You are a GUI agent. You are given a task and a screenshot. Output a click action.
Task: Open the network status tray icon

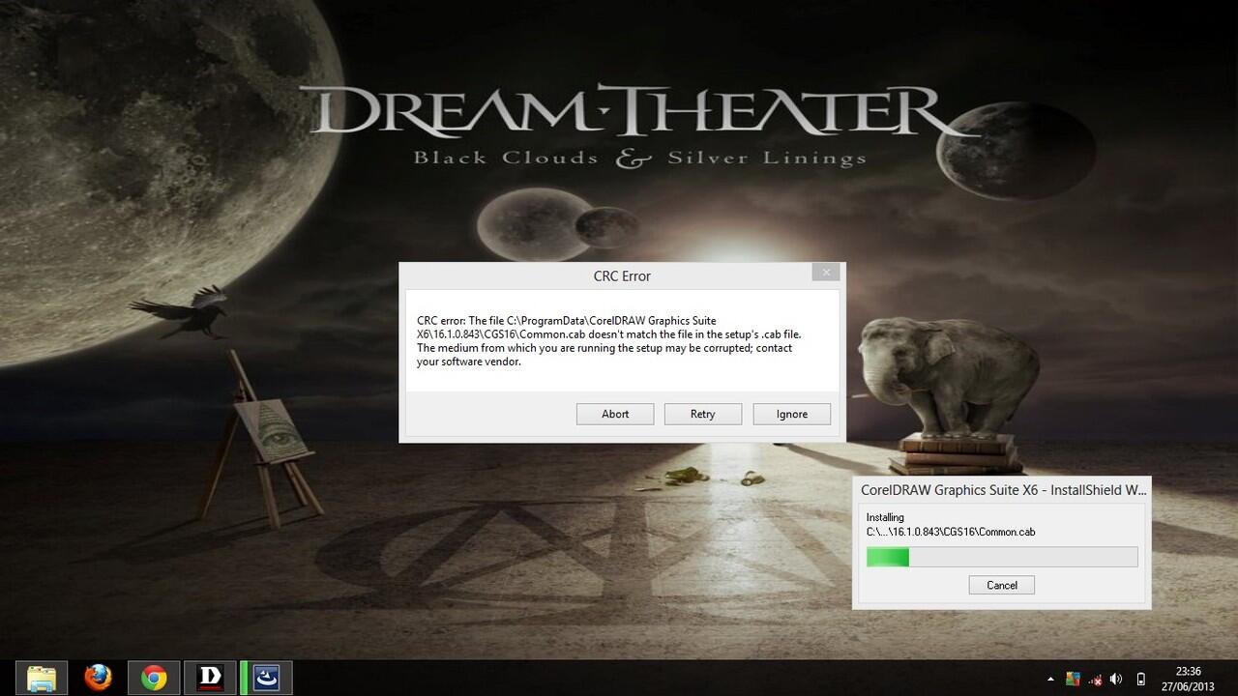(1094, 680)
